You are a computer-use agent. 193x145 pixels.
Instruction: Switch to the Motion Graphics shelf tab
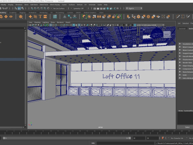(x=90, y=12)
